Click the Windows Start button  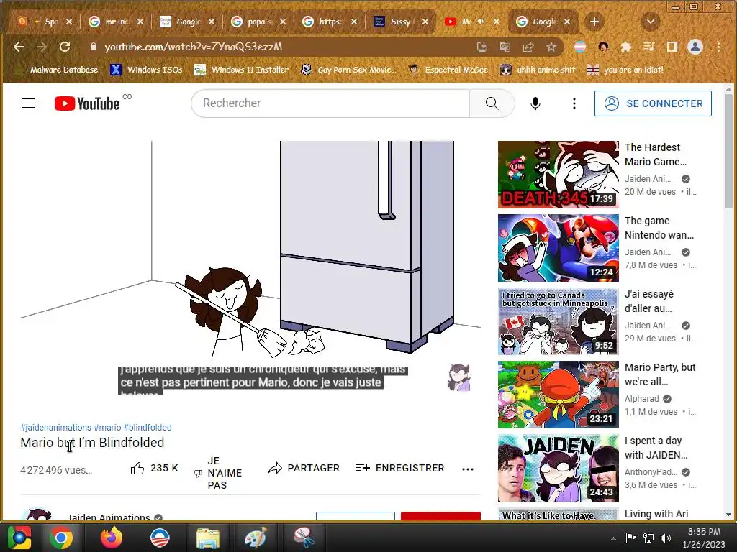[x=19, y=538]
